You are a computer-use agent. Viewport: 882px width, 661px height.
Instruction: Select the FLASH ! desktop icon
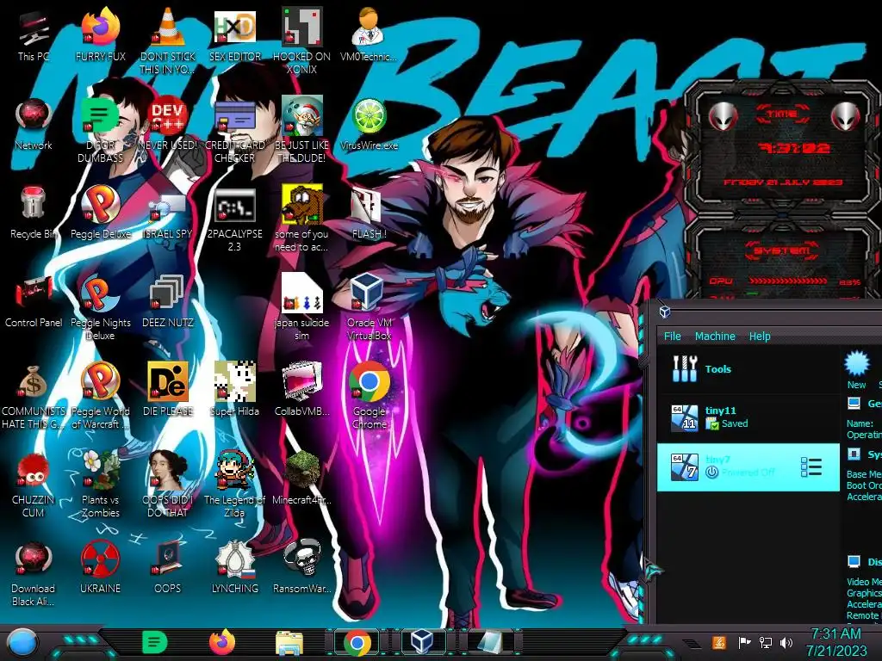click(x=369, y=213)
